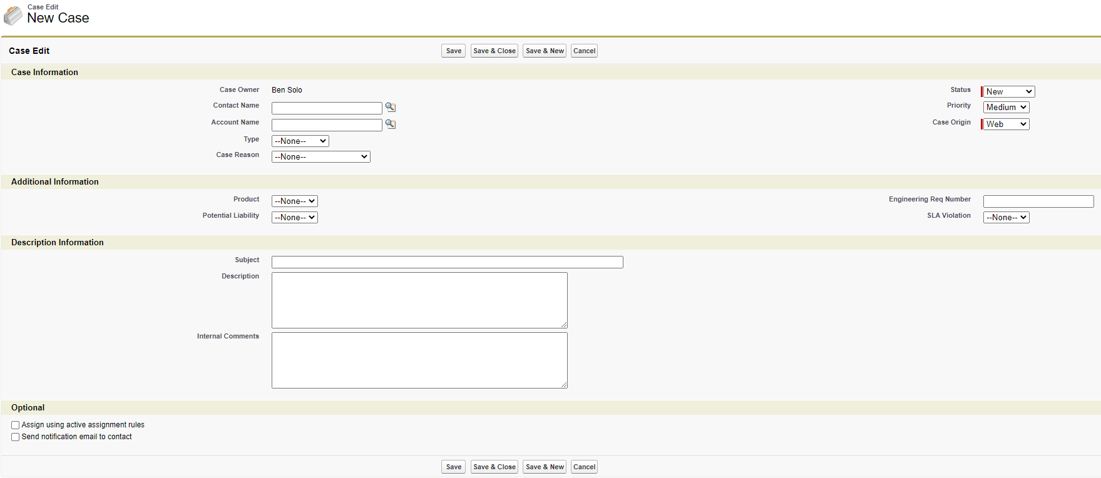Click the New Case briefcase icon
This screenshot has height=478, width=1101.
[x=13, y=15]
